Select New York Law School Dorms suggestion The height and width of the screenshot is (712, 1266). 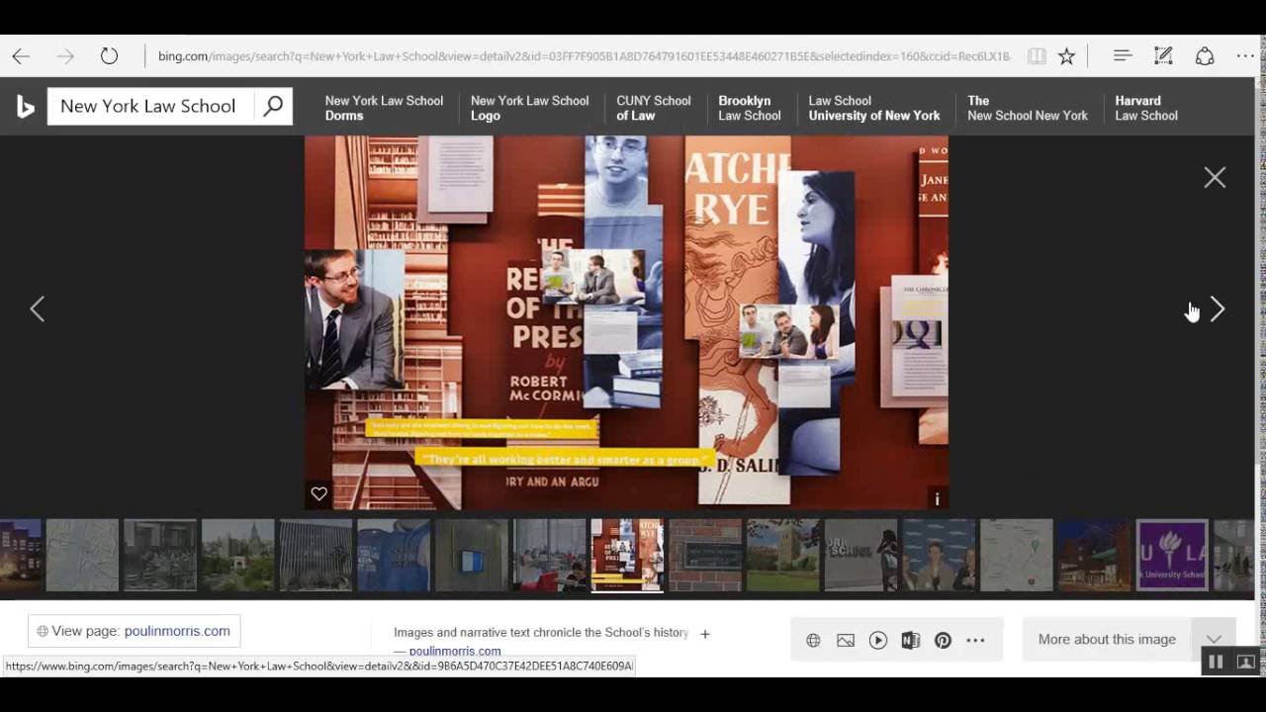384,108
